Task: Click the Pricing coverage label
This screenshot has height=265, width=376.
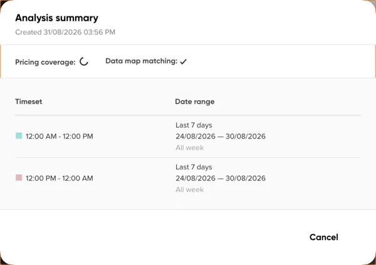Action: point(45,62)
